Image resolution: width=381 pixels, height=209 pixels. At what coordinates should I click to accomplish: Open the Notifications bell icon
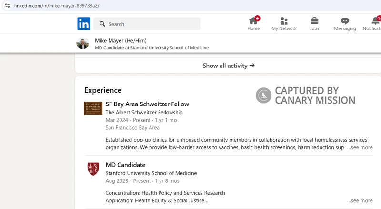376,21
